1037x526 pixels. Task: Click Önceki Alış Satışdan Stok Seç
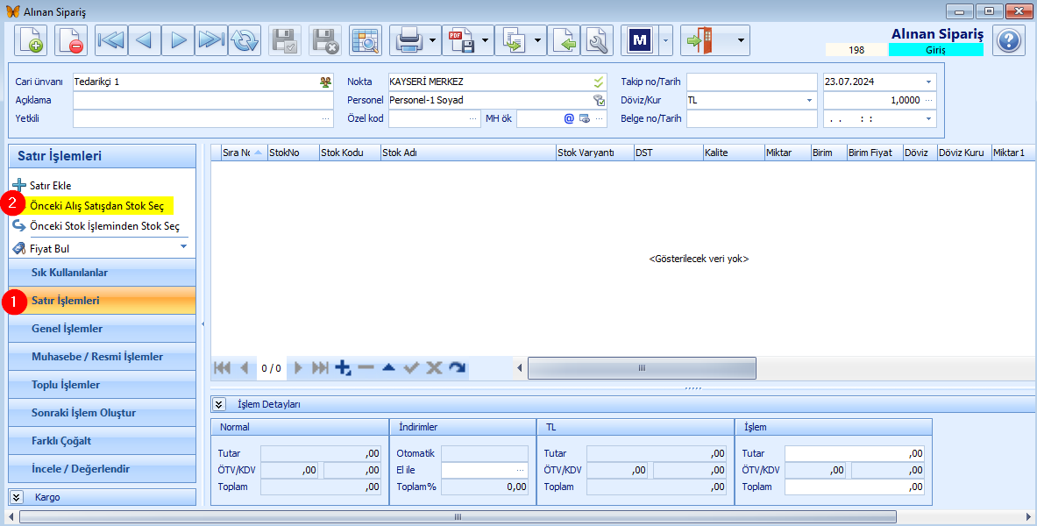click(x=96, y=206)
